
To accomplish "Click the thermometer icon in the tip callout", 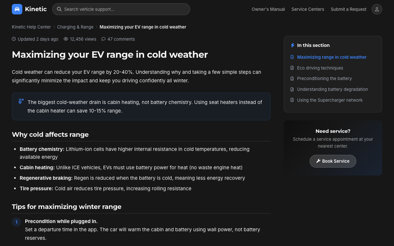I will pyautogui.click(x=21, y=101).
